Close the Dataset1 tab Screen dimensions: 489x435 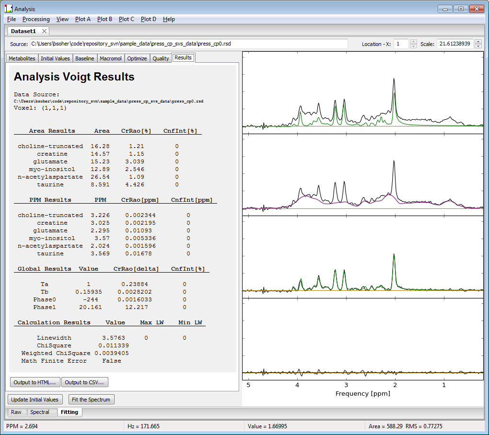tap(44, 31)
